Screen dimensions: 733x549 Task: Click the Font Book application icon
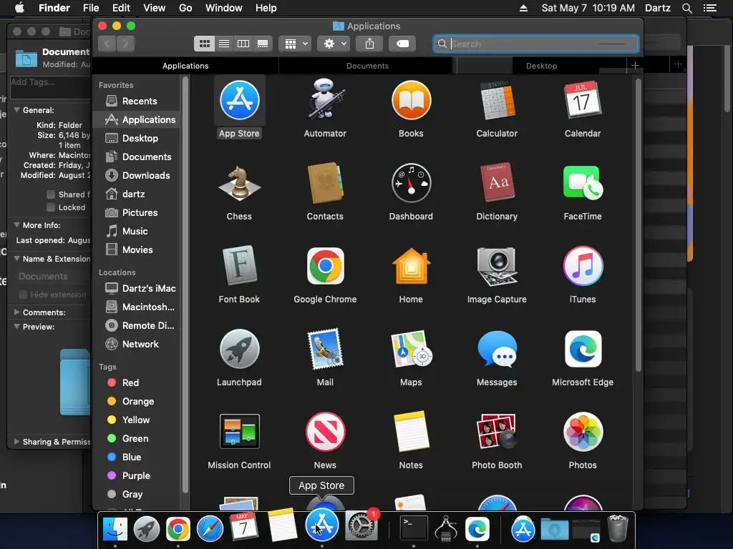point(239,266)
